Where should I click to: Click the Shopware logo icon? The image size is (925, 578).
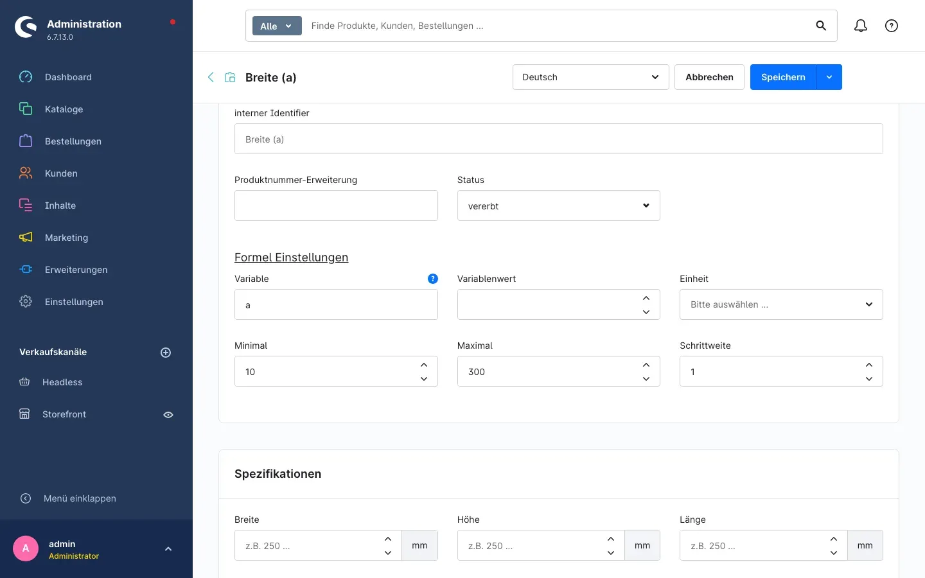point(26,27)
